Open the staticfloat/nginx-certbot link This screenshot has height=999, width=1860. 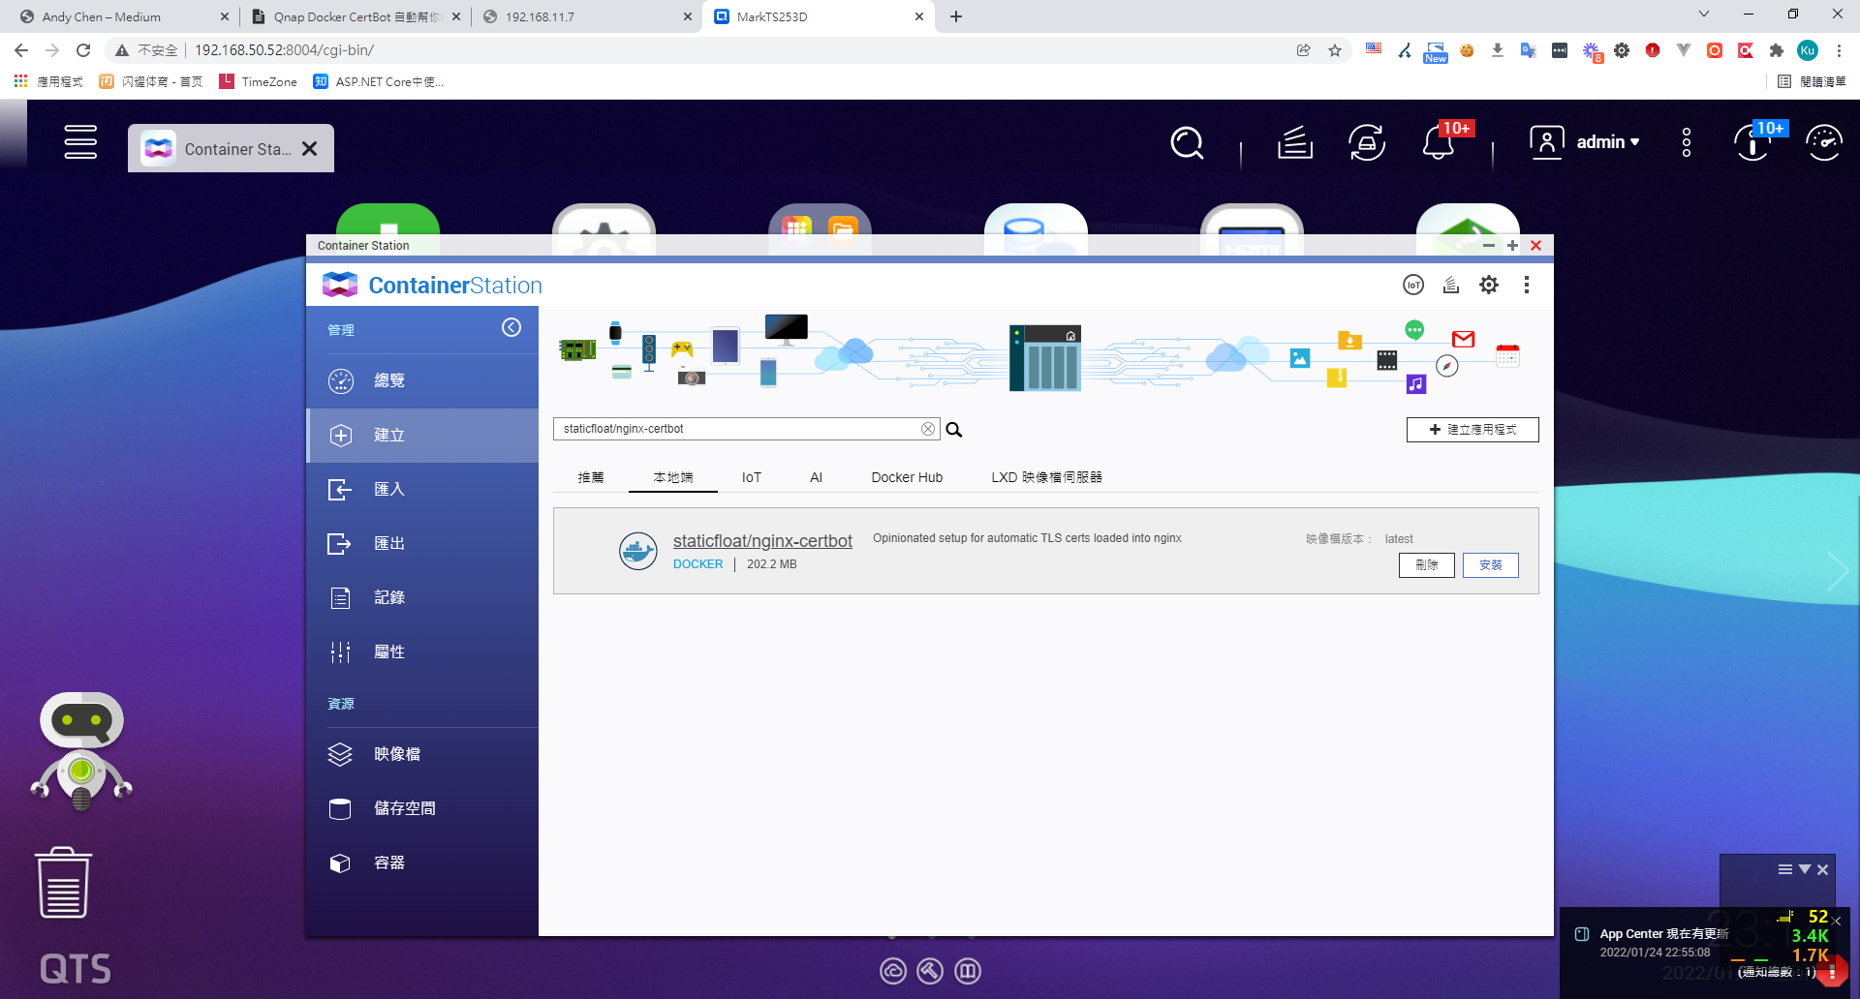click(x=762, y=541)
